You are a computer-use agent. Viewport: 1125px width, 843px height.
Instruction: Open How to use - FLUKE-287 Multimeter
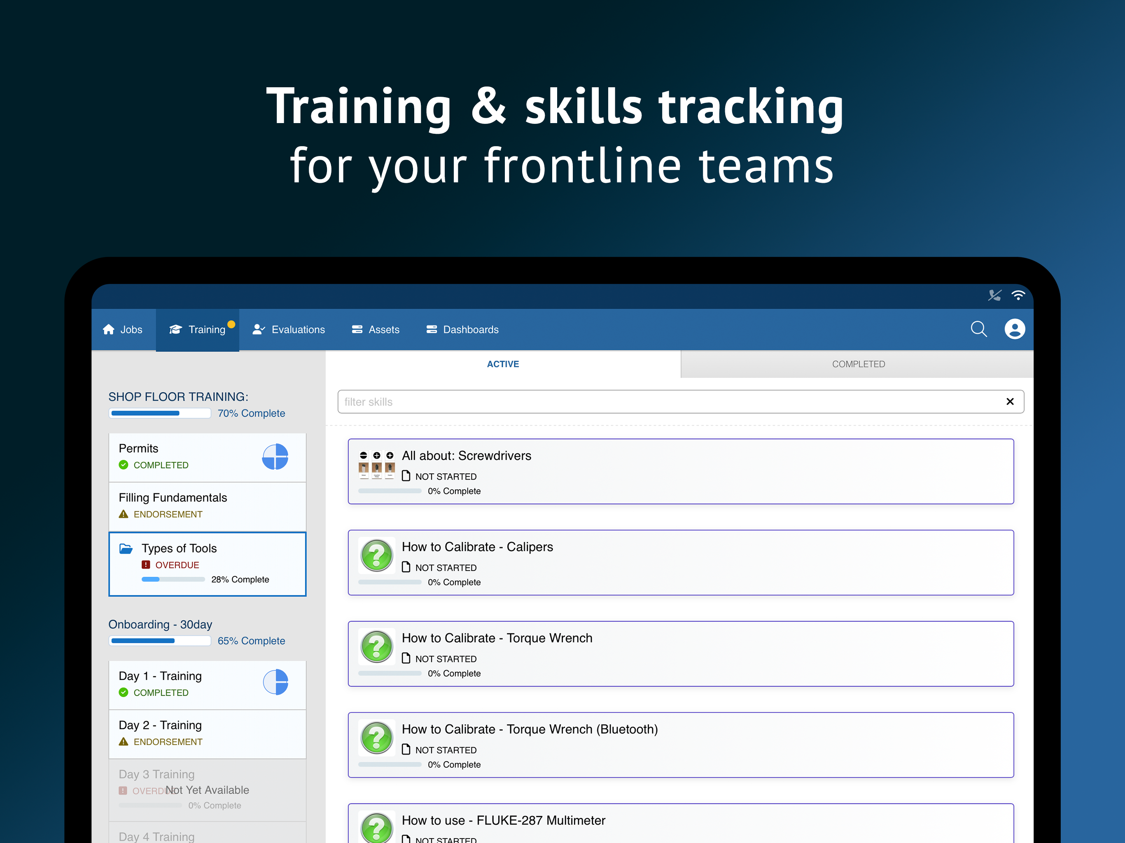(x=681, y=823)
